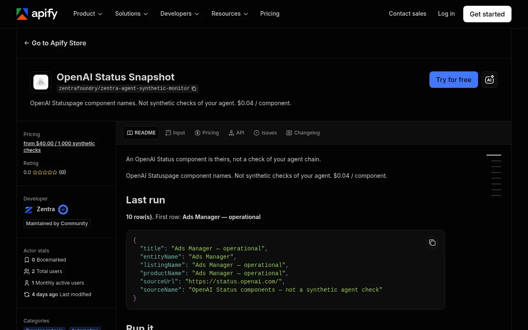528x330 pixels.
Task: Click Log in
Action: [x=446, y=14]
